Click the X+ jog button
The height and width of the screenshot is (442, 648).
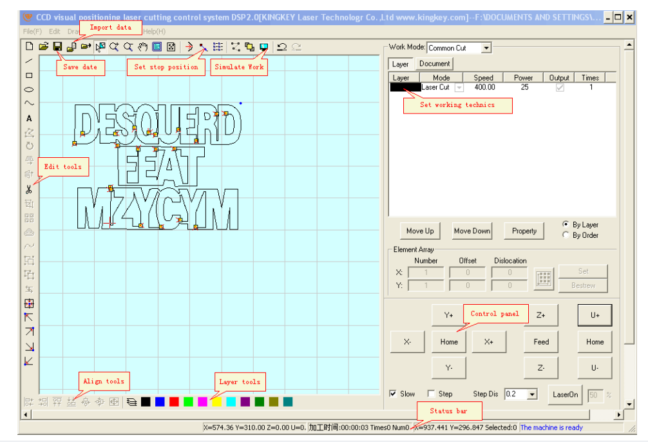489,341
